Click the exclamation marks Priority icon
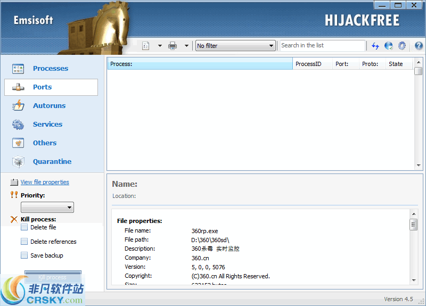The width and height of the screenshot is (426, 306). [x=14, y=195]
